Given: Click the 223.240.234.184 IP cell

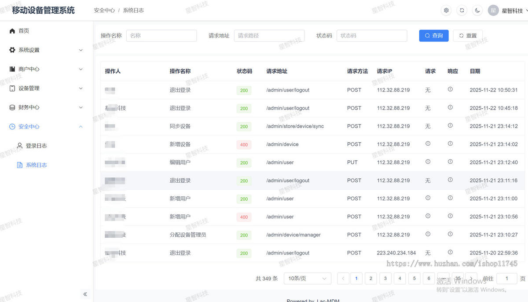Looking at the screenshot, I should pos(396,253).
